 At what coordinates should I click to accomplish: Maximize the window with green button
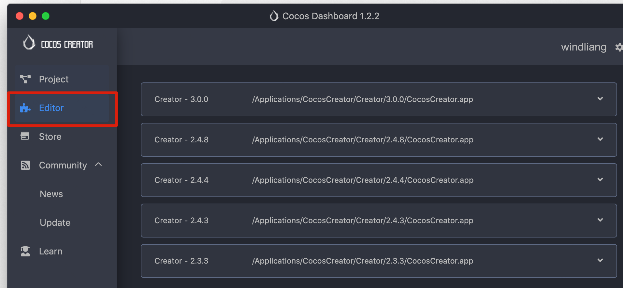point(46,16)
